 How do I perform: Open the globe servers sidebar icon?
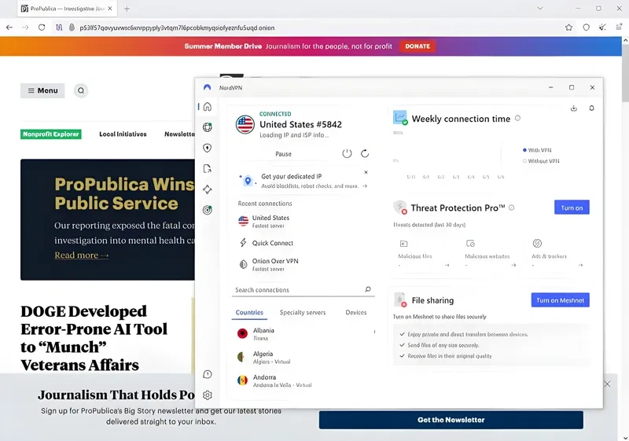208,127
